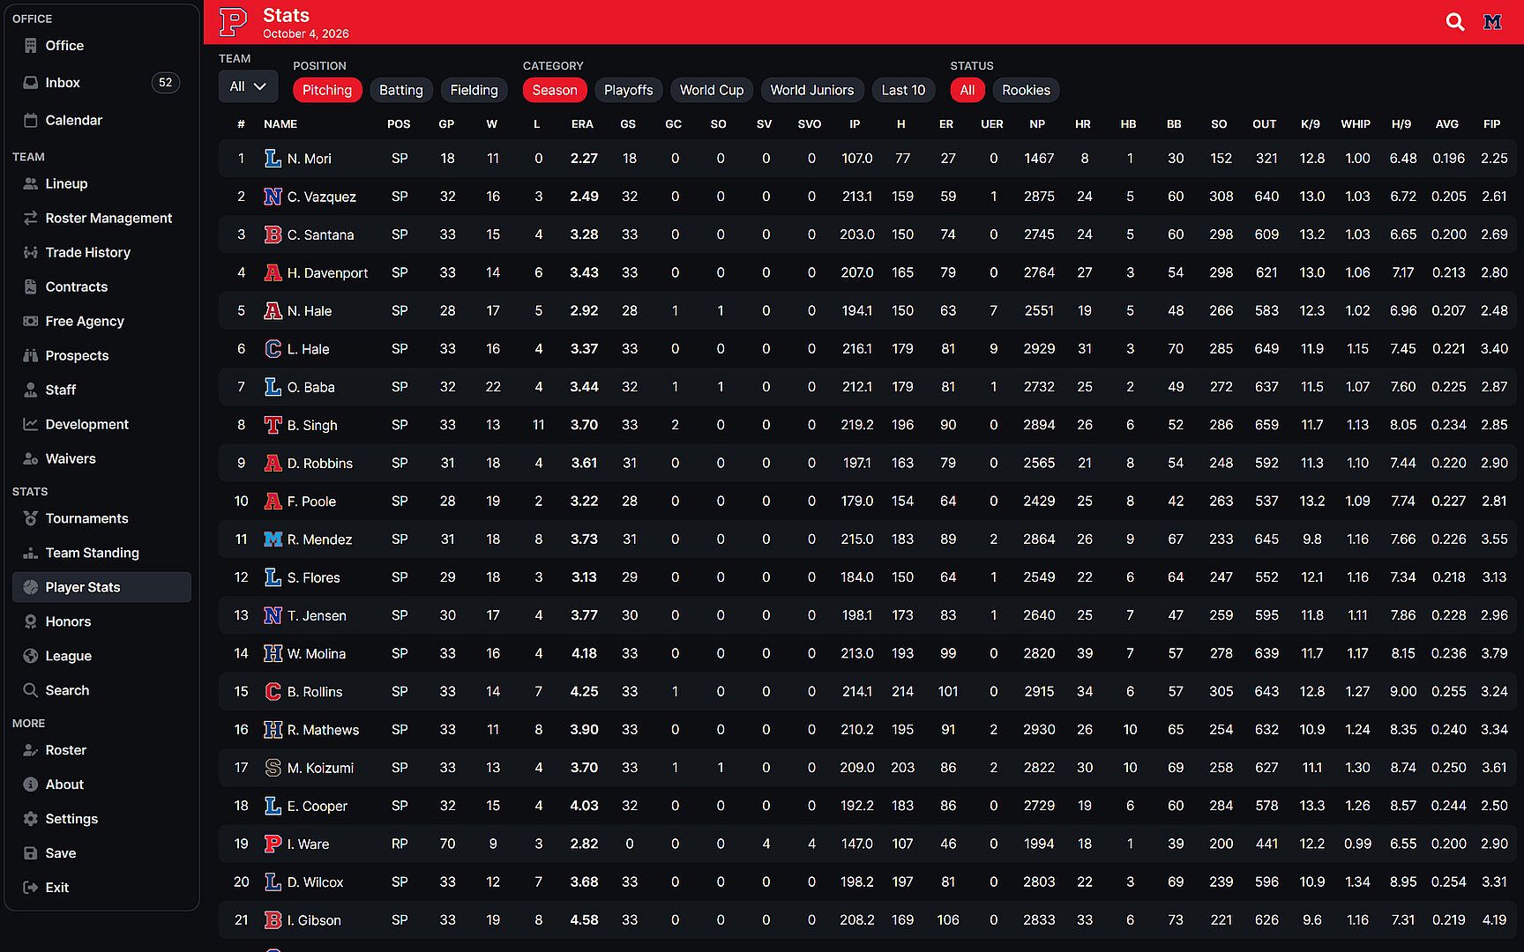Select the Batting position filter
Viewport: 1524px width, 952px height.
401,90
